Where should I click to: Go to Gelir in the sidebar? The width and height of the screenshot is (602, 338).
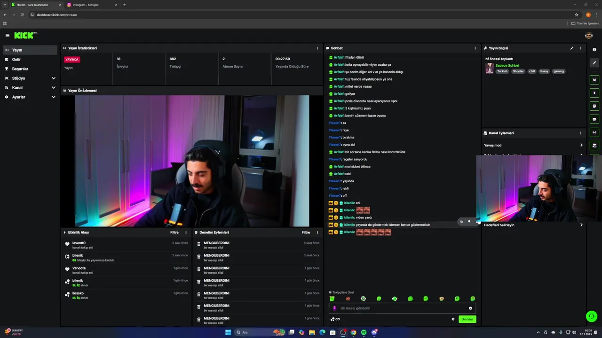[30, 59]
